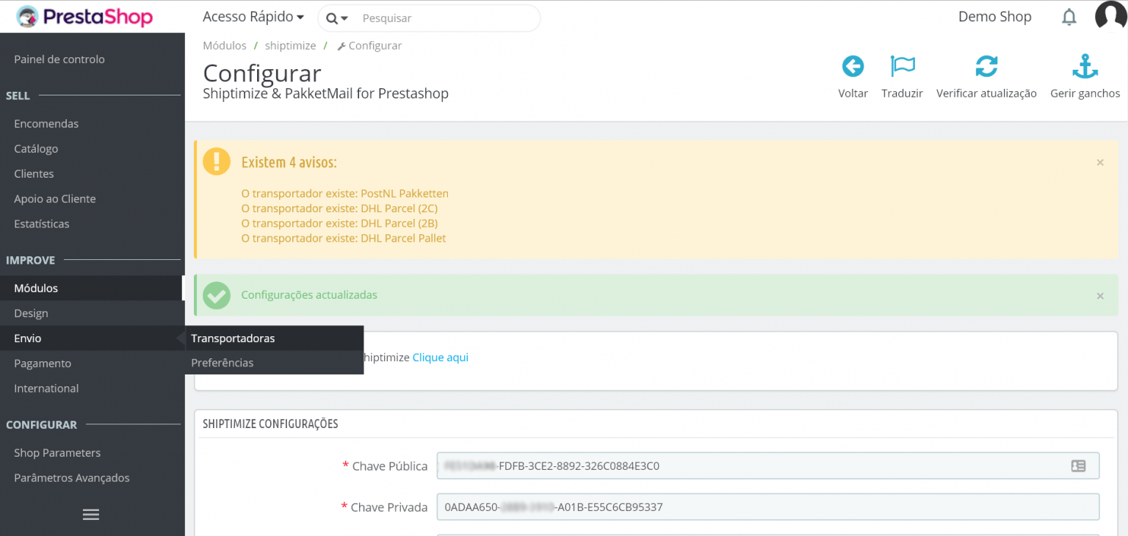
Task: Click the Chave Pública input field
Action: click(768, 466)
